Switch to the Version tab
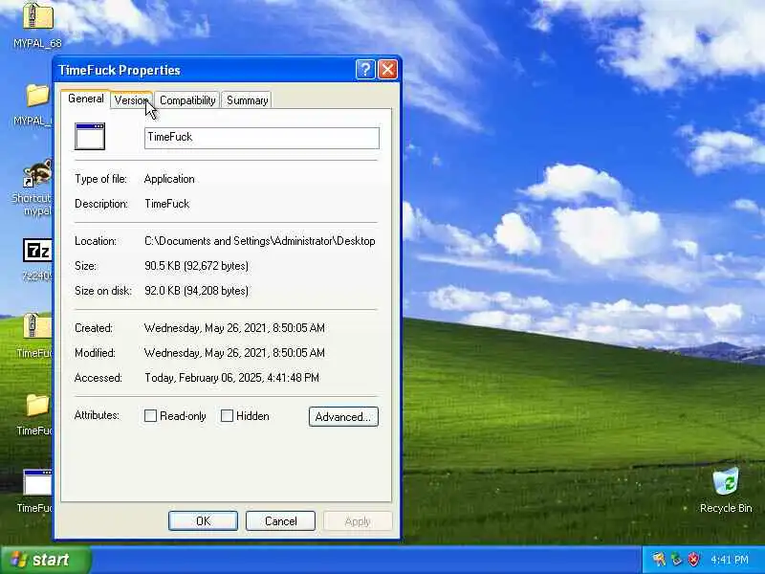 tap(131, 100)
